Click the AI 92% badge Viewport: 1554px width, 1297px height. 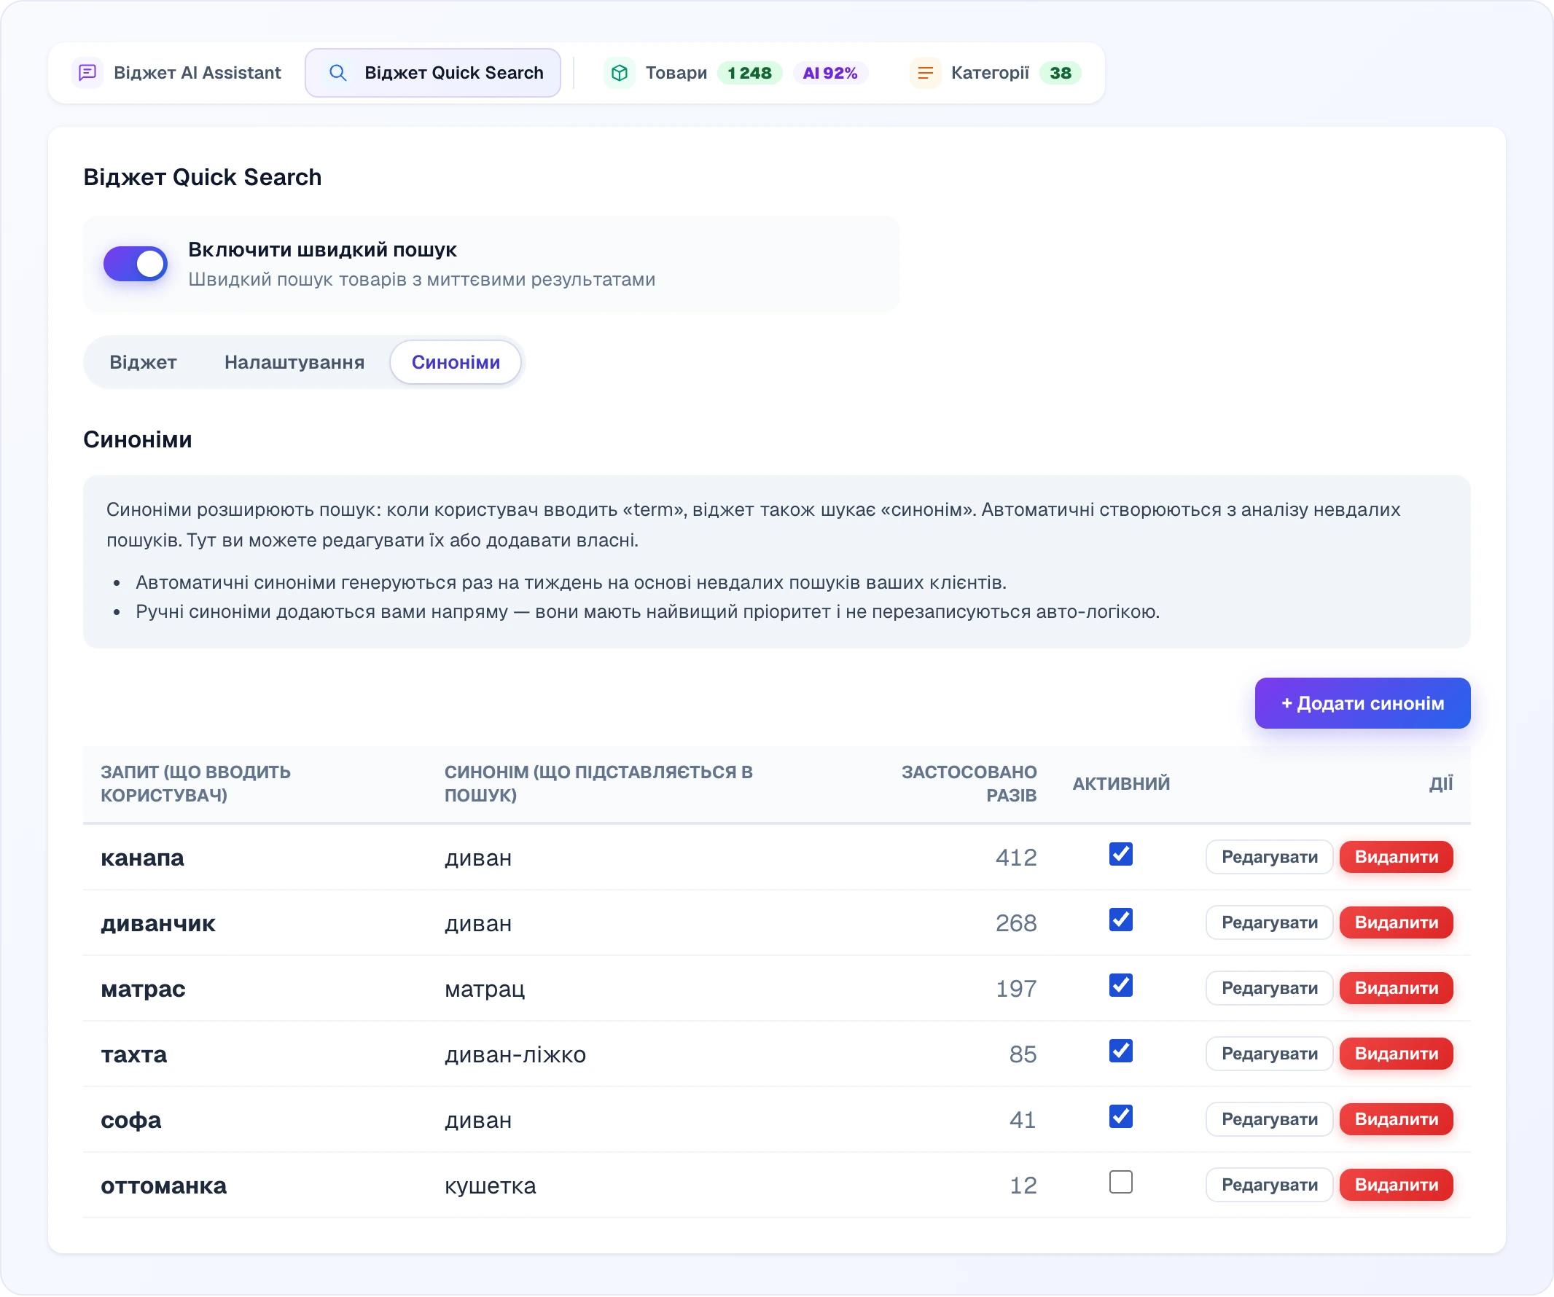pos(830,73)
